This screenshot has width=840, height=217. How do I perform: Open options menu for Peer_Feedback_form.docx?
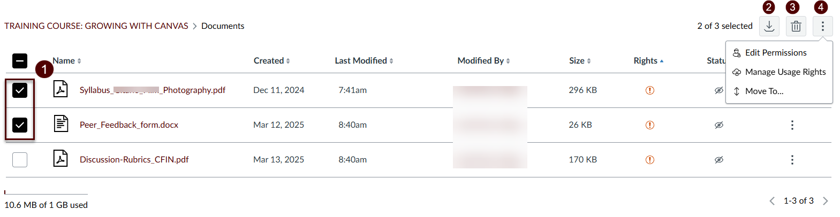tap(792, 125)
